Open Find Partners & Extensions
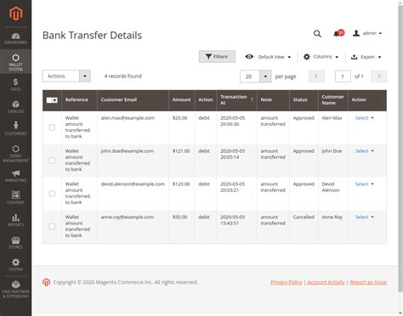 [x=15, y=289]
